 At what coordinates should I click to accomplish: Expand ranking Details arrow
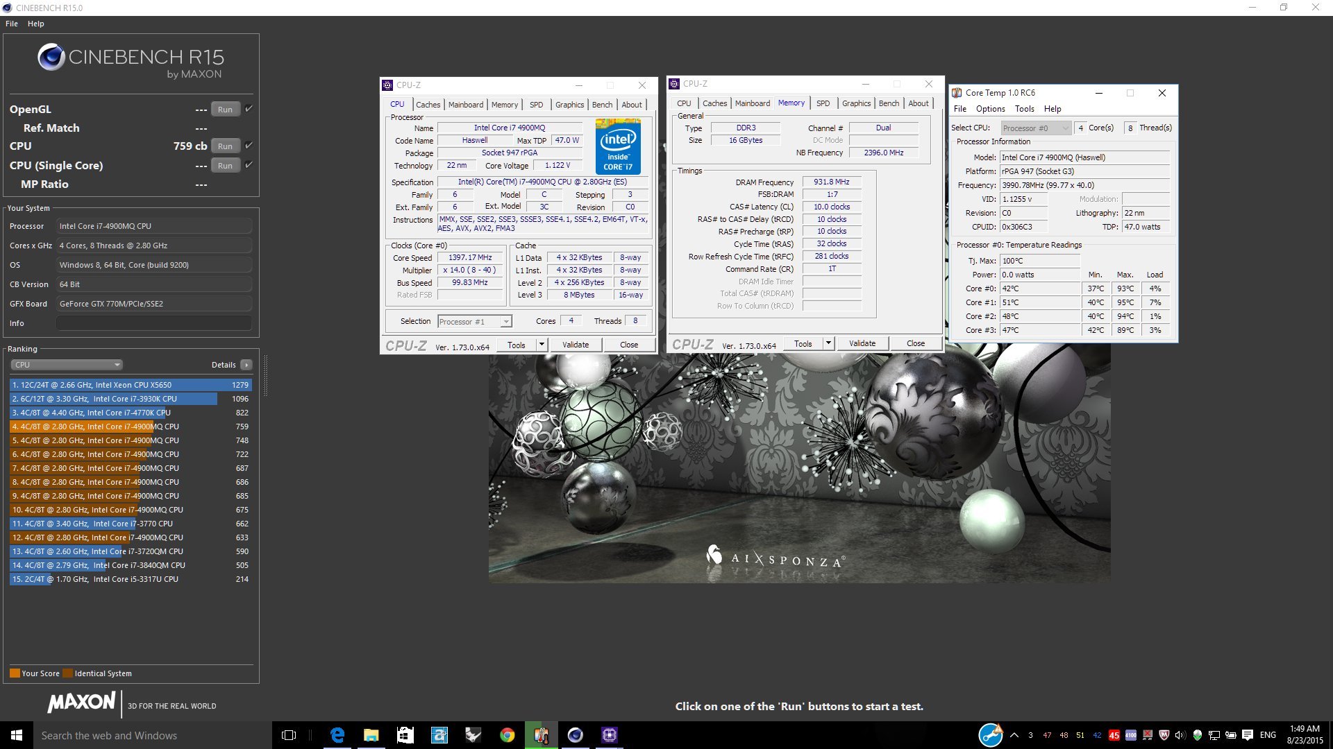click(246, 365)
